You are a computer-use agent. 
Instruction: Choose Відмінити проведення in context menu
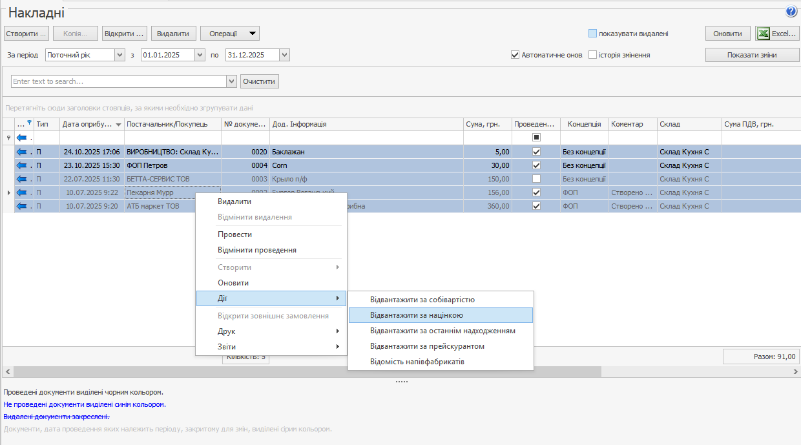point(256,250)
